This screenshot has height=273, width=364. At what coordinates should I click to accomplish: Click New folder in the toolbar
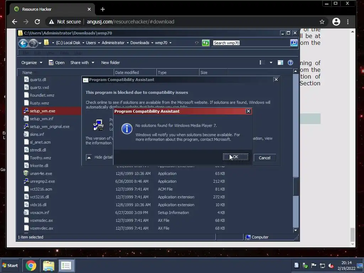pyautogui.click(x=111, y=63)
